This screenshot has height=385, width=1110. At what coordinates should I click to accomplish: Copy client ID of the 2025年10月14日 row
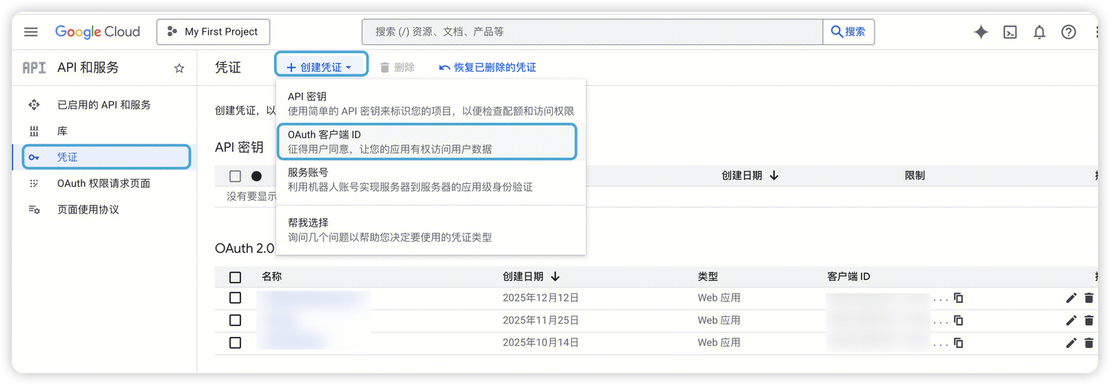(x=958, y=342)
